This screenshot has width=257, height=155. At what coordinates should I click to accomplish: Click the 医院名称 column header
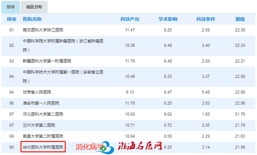pos(32,19)
